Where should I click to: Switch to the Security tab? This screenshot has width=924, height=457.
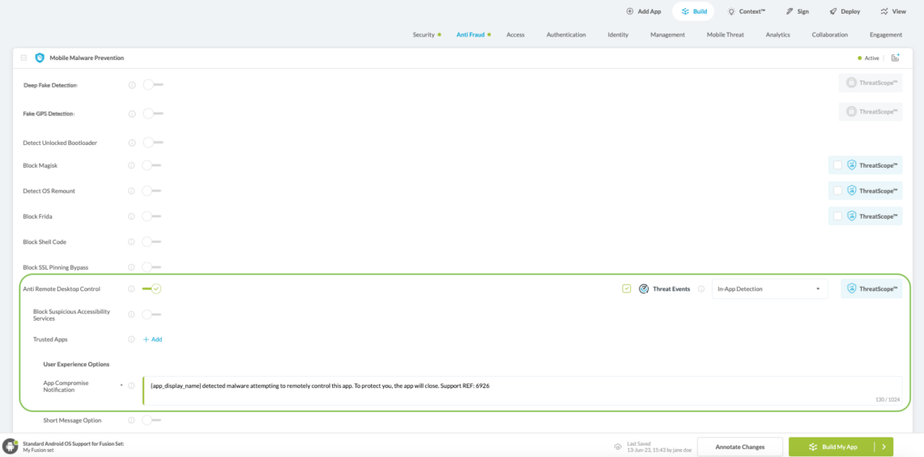424,35
